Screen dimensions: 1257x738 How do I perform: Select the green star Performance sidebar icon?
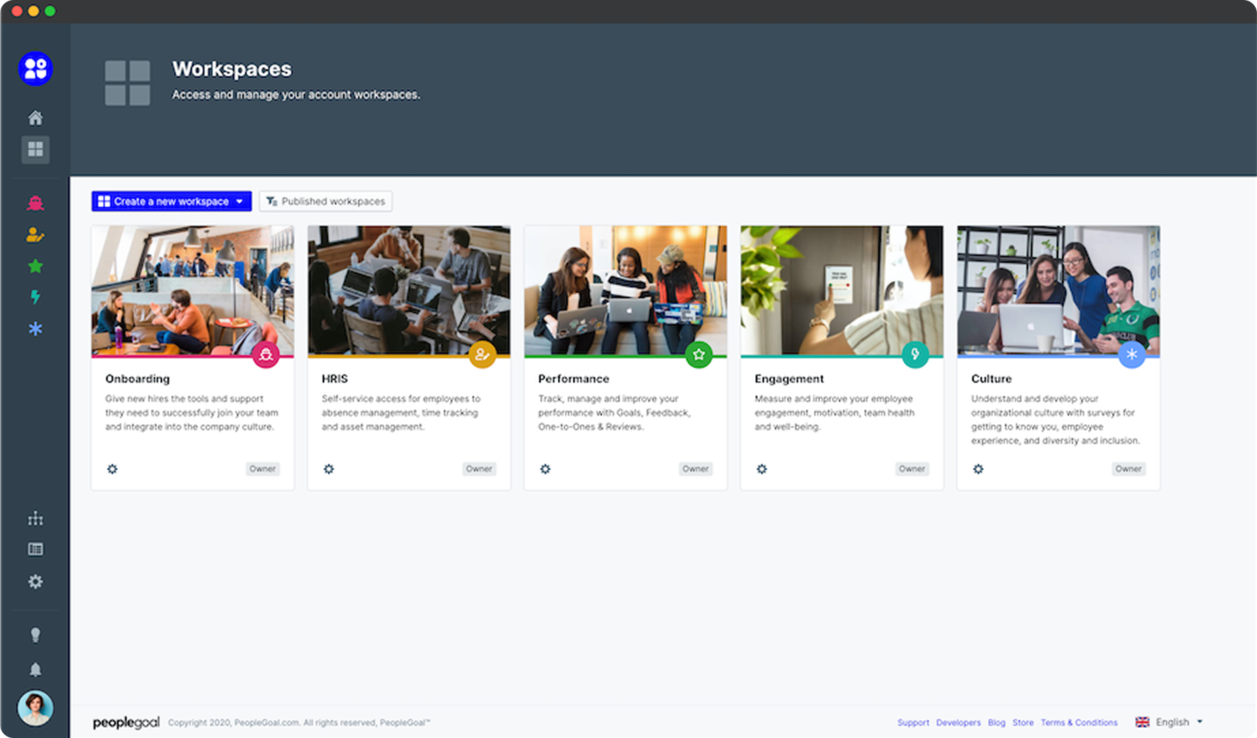point(35,266)
